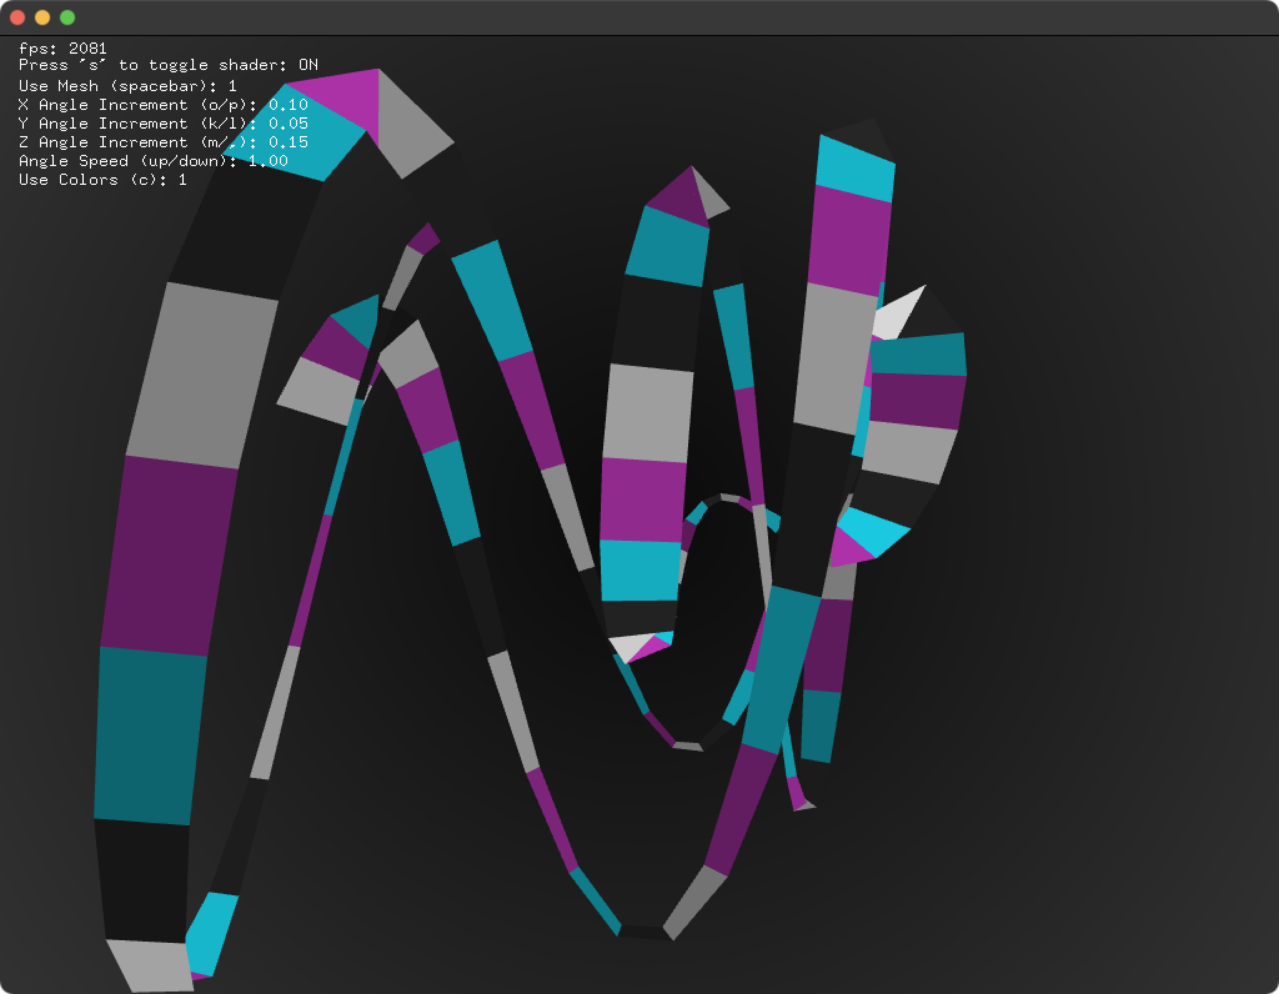This screenshot has width=1279, height=994.
Task: Click the Use Colors (c) line
Action: (102, 180)
